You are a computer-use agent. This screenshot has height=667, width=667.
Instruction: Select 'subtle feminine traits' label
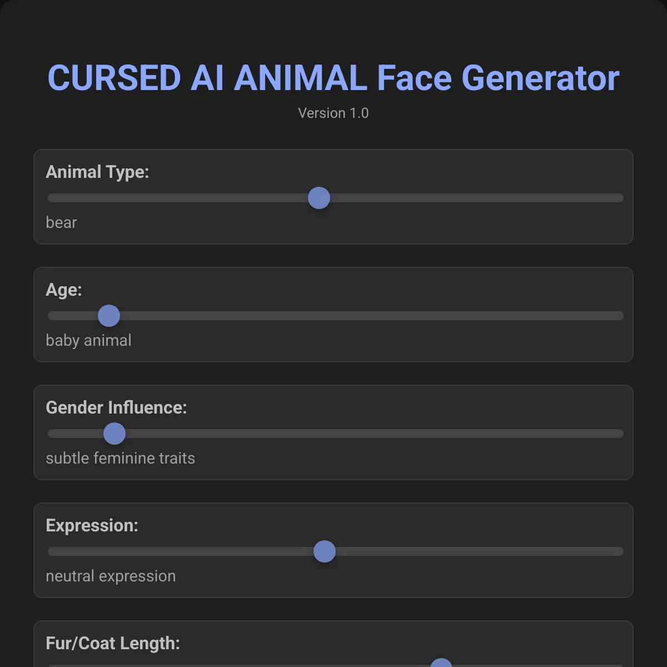120,458
